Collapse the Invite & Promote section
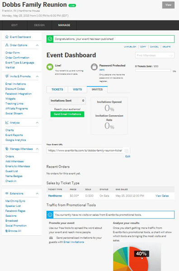 point(37,76)
